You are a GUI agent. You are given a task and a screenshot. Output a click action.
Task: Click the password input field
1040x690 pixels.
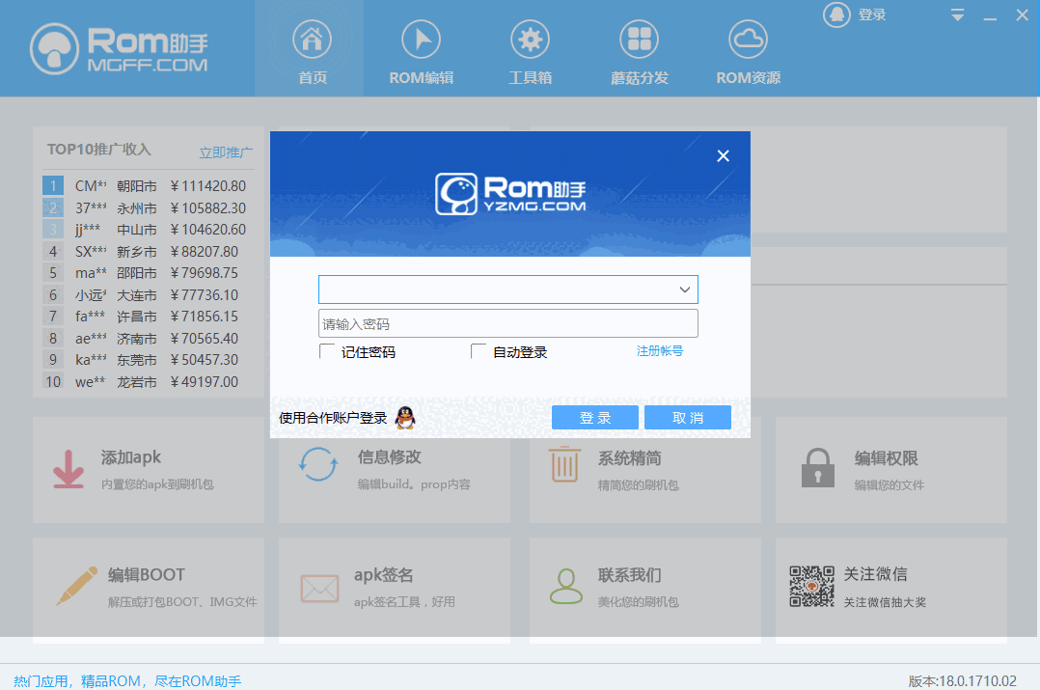pyautogui.click(x=508, y=323)
